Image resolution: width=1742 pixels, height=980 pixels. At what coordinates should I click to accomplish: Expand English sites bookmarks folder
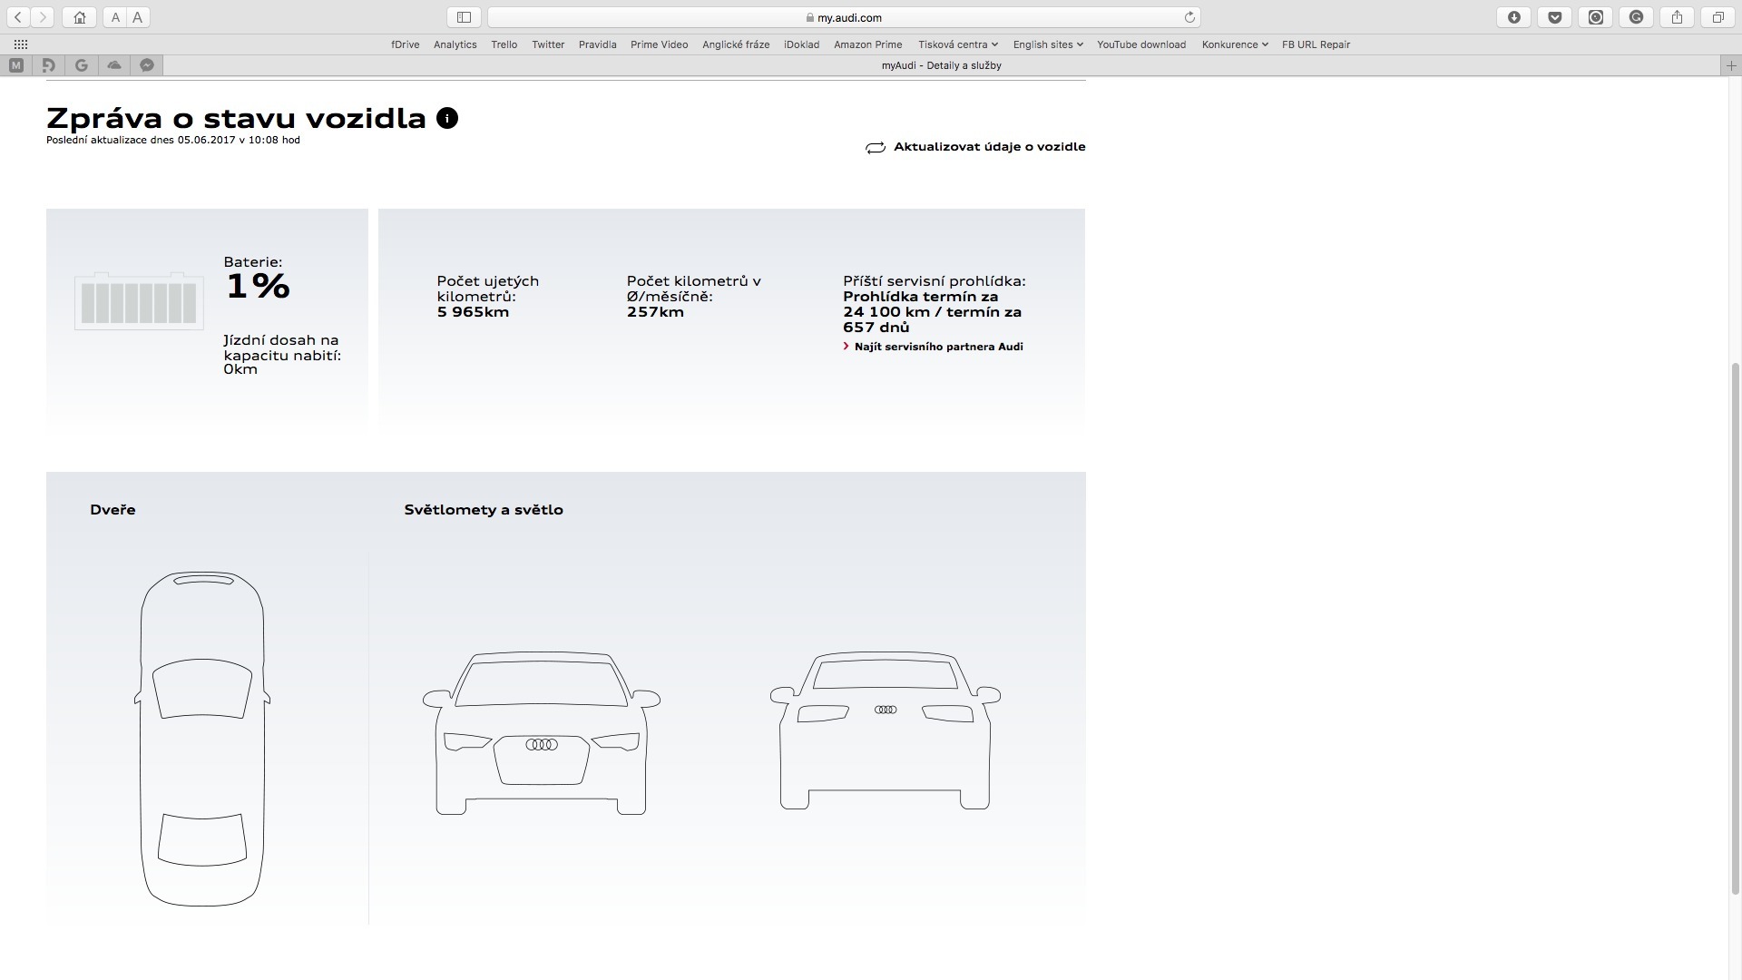pos(1047,44)
